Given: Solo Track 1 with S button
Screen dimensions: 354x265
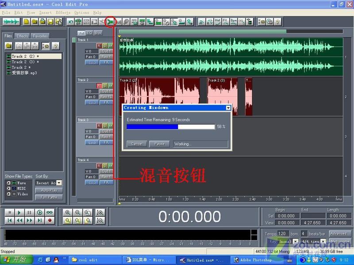Looking at the screenshot, I should tap(105, 46).
